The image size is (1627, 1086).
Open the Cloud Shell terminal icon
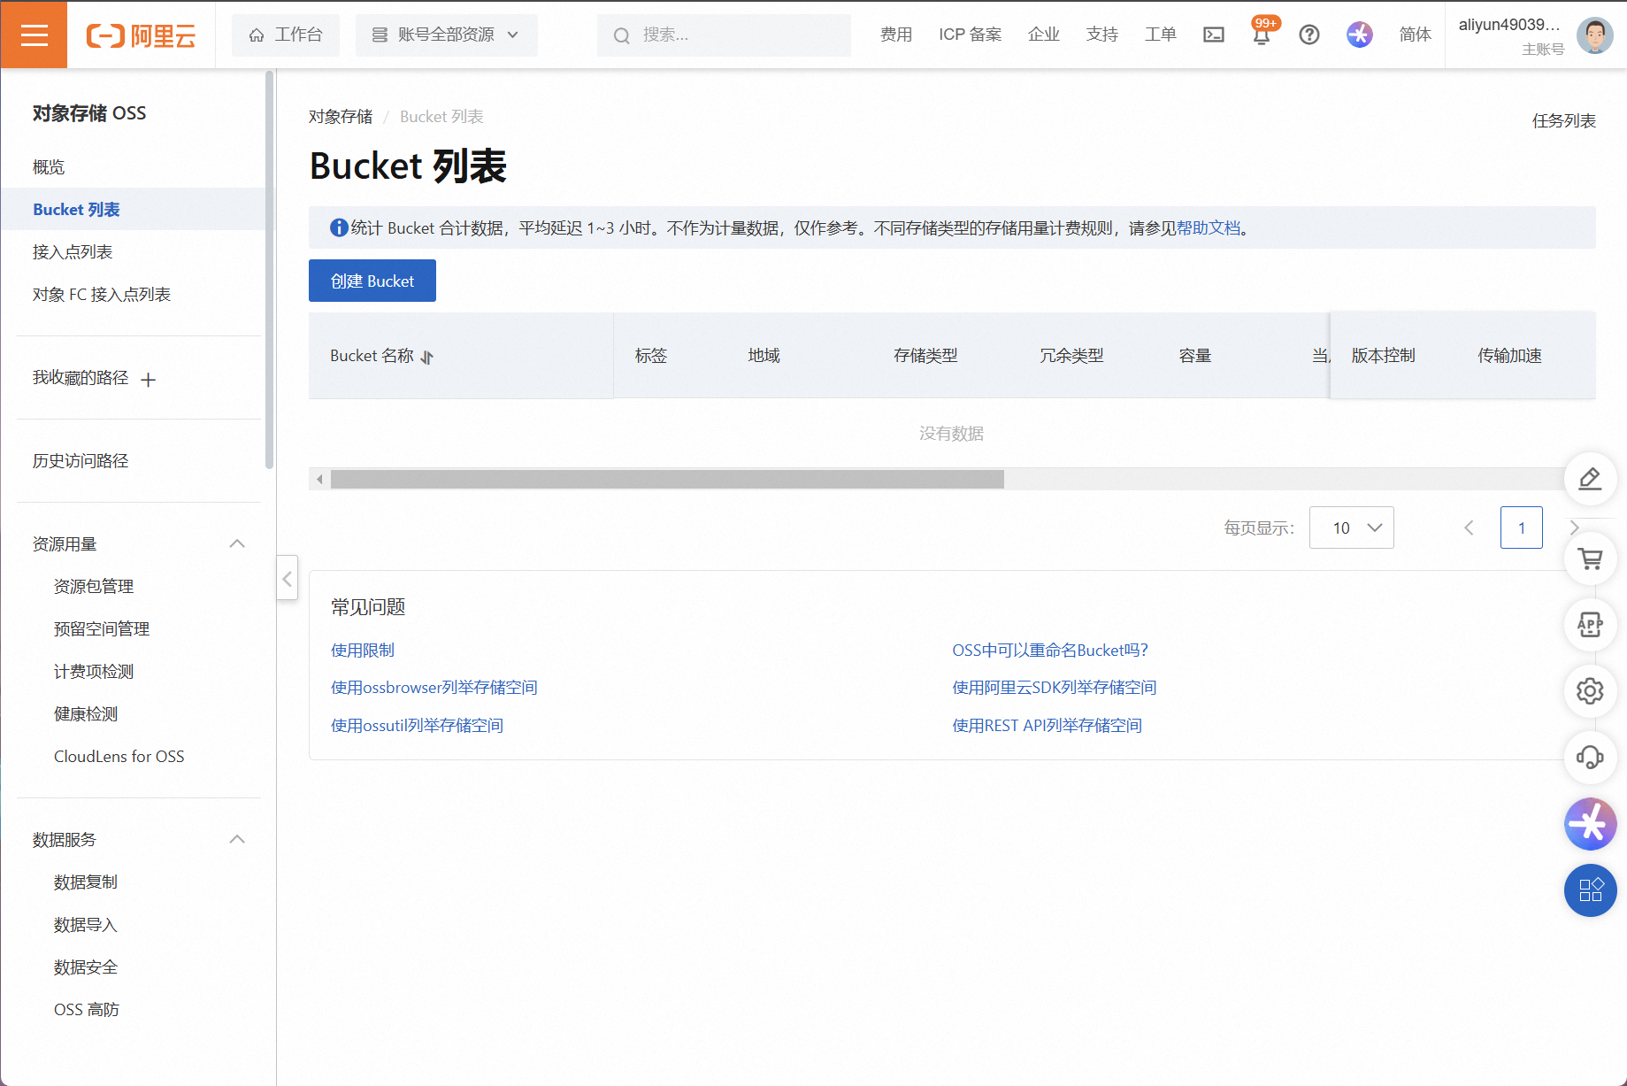tap(1214, 35)
